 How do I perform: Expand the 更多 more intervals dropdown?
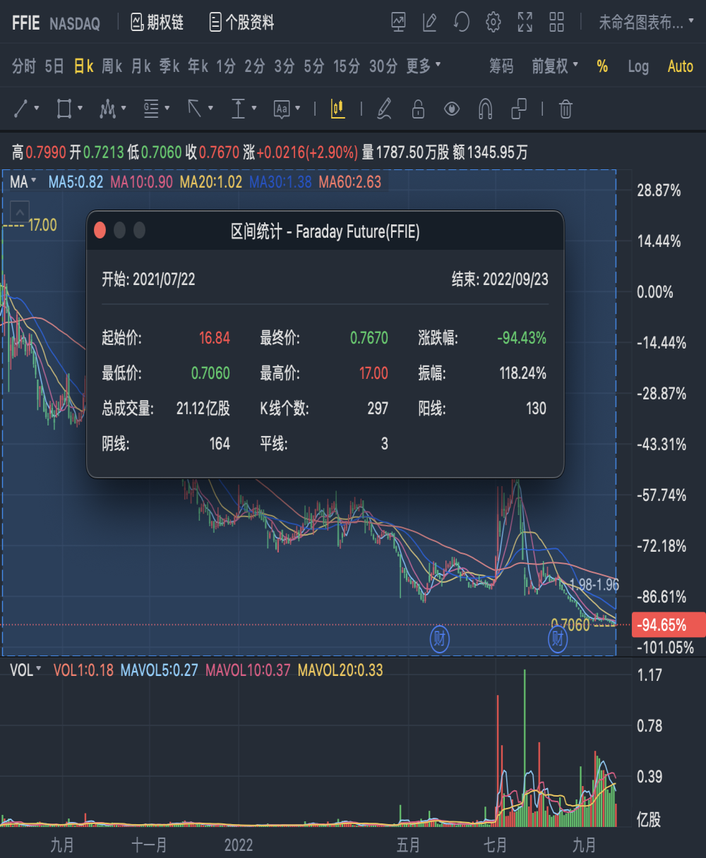[x=424, y=66]
